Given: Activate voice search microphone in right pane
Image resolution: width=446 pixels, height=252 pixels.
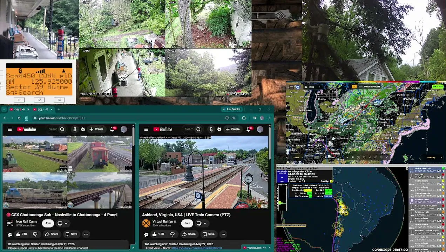Looking at the screenshot, I should pyautogui.click(x=211, y=129).
